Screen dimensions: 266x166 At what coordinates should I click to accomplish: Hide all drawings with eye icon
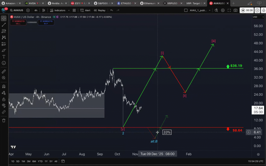coord(4,105)
